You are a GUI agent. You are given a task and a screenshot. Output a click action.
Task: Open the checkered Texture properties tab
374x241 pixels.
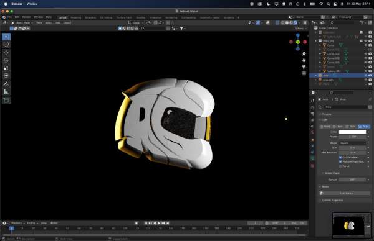(313, 166)
